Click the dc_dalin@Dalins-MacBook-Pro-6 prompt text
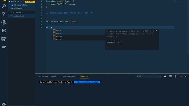Viewport: 189px width, 106px height. (56, 82)
